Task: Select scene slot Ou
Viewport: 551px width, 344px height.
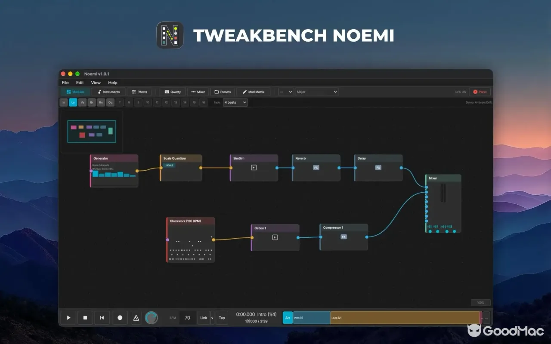Action: coord(110,102)
